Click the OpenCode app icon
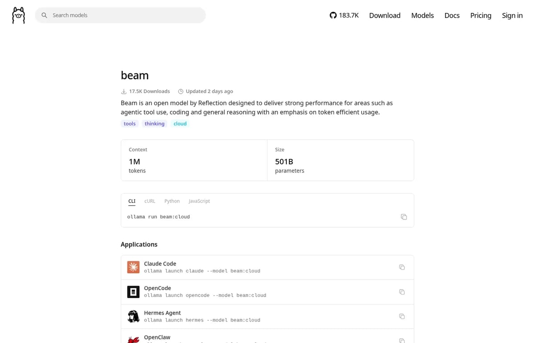Viewport: 535px width, 343px height. point(133,292)
